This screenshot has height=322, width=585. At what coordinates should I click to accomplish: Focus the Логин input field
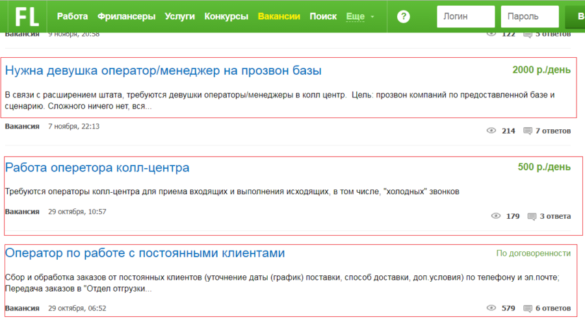466,16
